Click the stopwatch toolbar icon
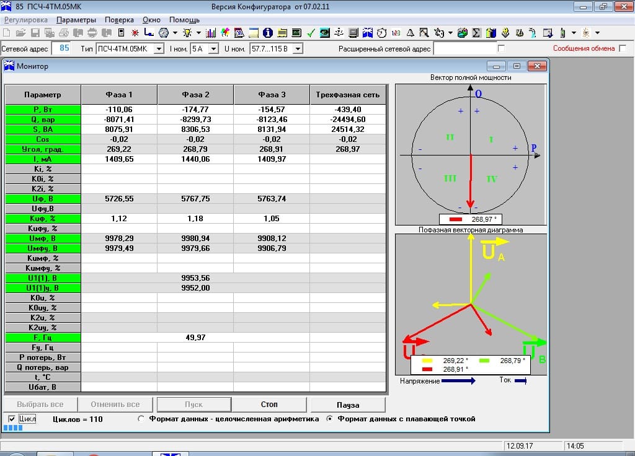This screenshot has height=456, width=635. 382,32
